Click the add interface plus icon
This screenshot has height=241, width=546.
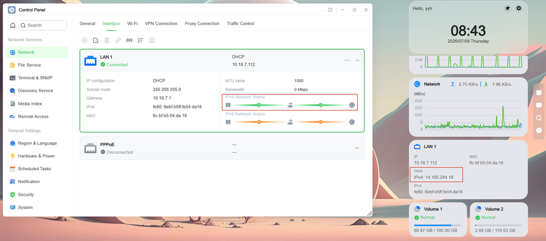[x=85, y=40]
